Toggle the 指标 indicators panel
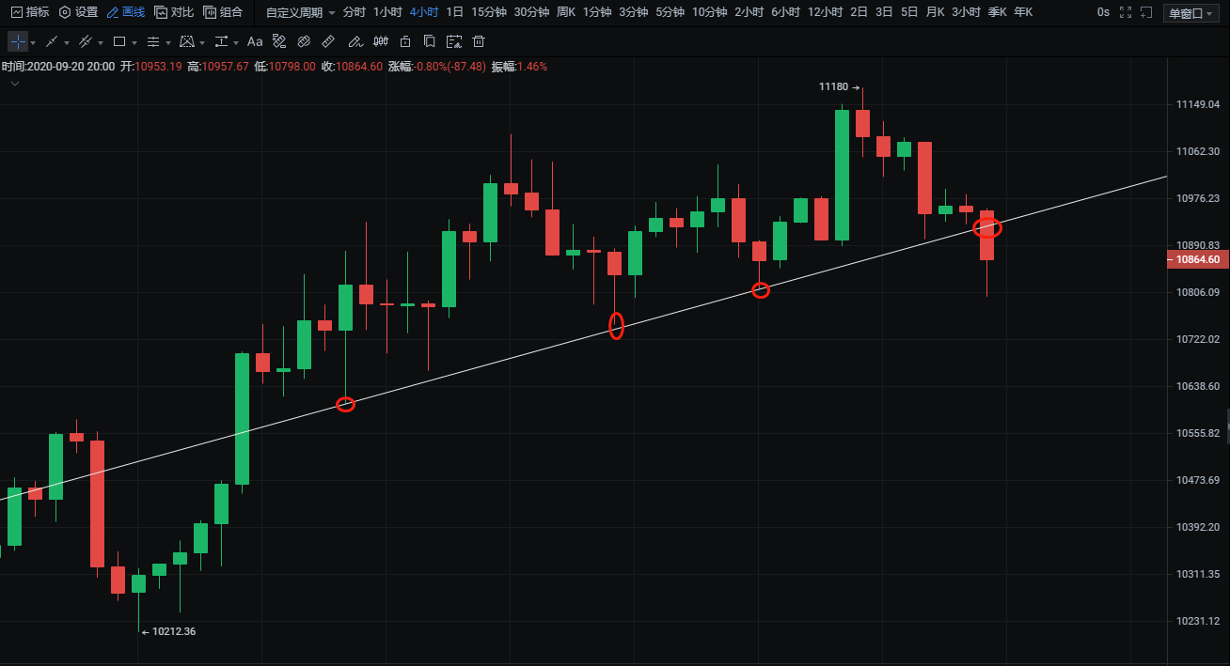 (30, 12)
